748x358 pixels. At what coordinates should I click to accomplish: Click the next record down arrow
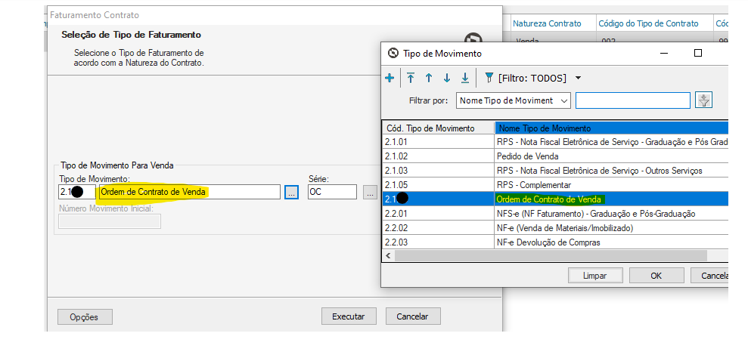point(447,78)
